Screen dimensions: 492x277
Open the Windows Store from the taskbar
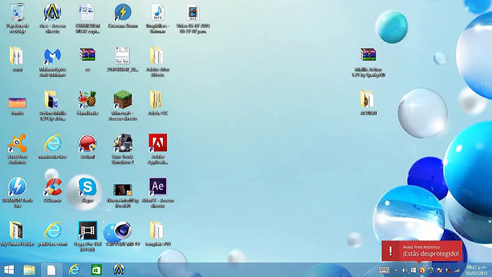96,270
